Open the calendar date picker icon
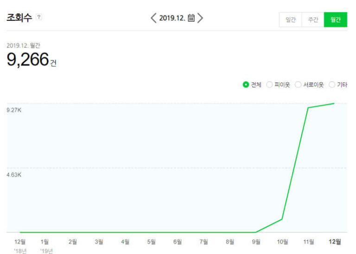The height and width of the screenshot is (254, 356). coord(191,18)
